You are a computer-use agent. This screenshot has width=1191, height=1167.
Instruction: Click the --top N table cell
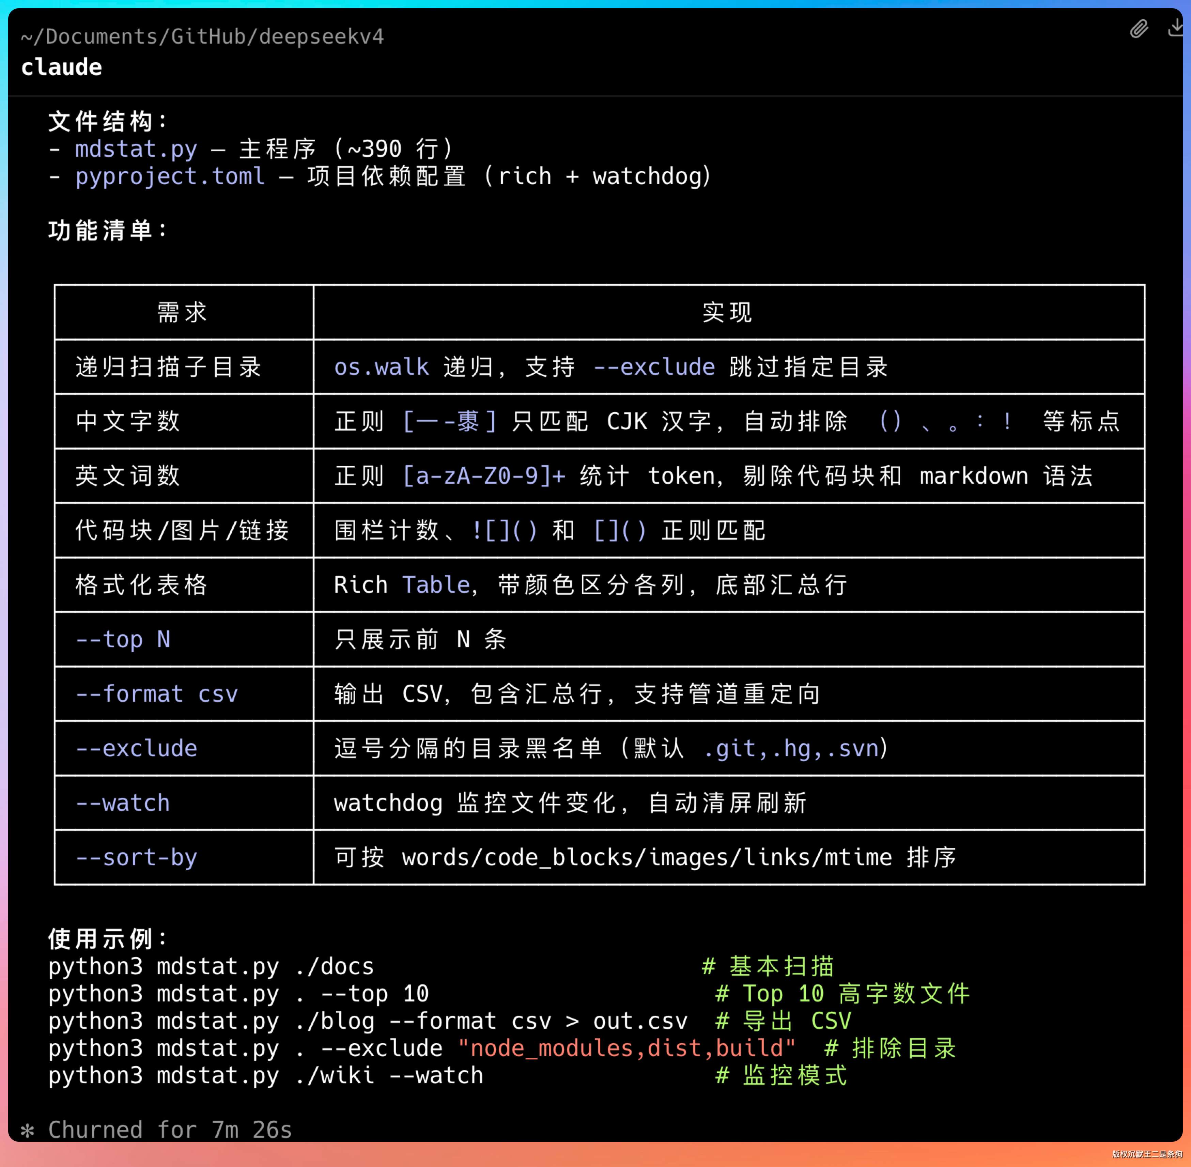pyautogui.click(x=123, y=639)
